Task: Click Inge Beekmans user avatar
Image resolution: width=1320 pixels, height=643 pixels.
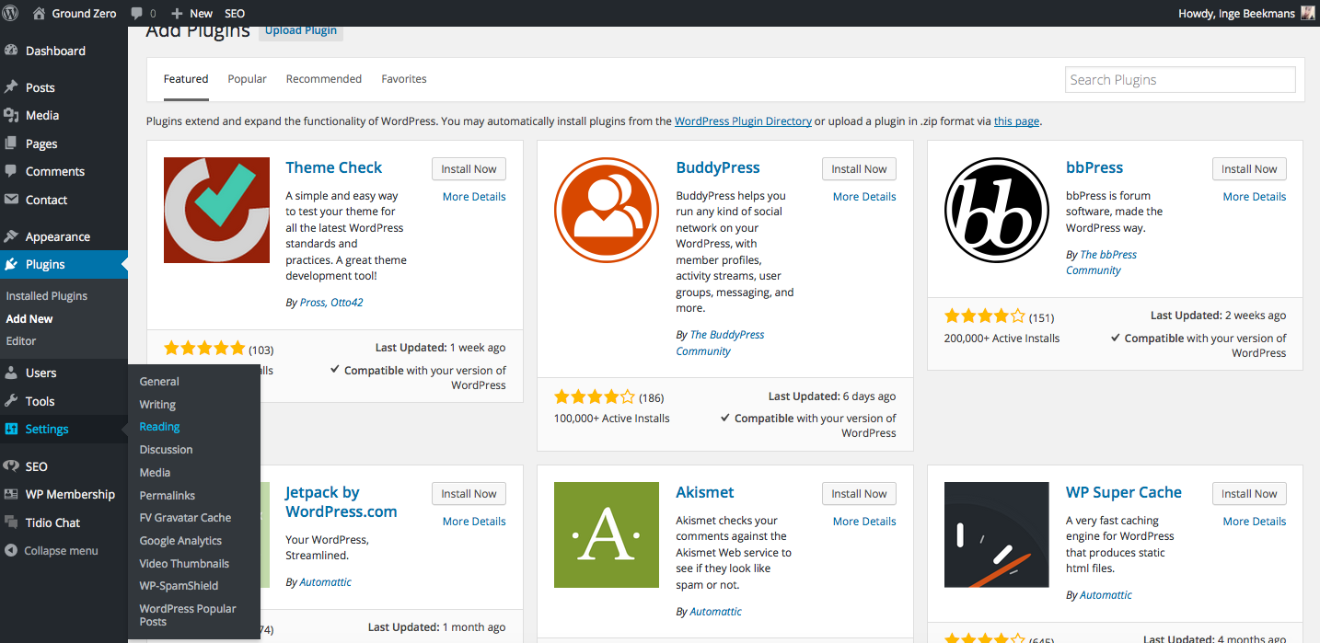Action: (x=1307, y=13)
